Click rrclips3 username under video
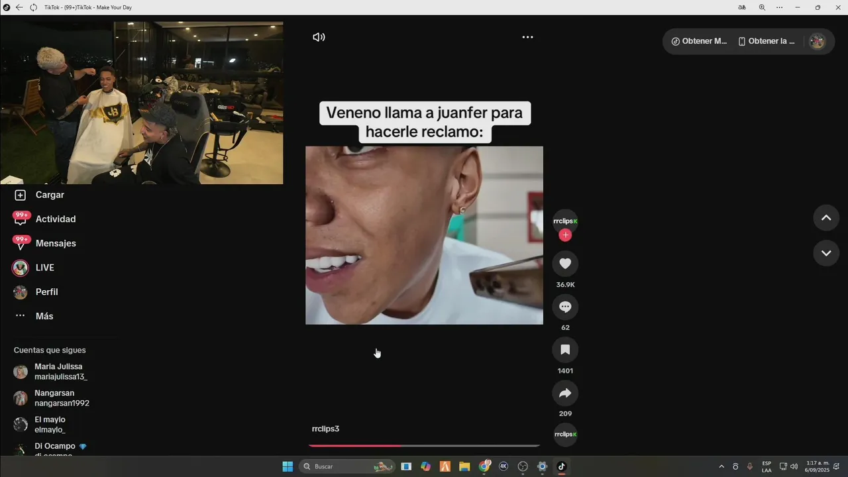 coord(325,429)
